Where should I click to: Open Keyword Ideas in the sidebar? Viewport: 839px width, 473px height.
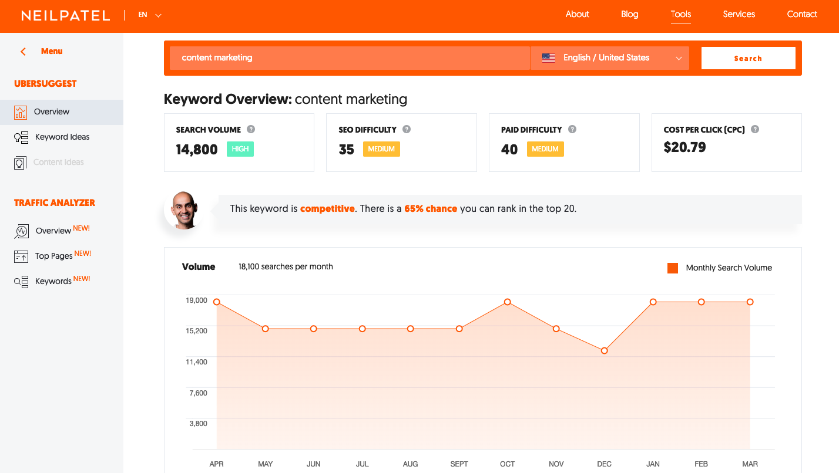pyautogui.click(x=62, y=137)
